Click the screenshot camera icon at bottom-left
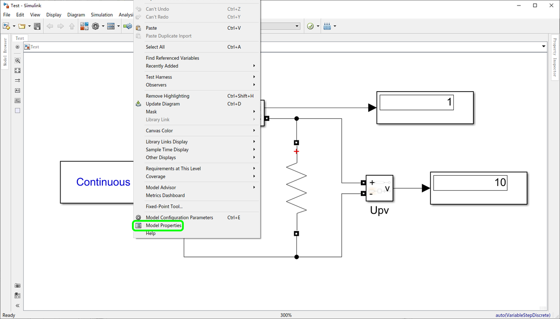Screen dimensions: 560x319 pyautogui.click(x=17, y=286)
